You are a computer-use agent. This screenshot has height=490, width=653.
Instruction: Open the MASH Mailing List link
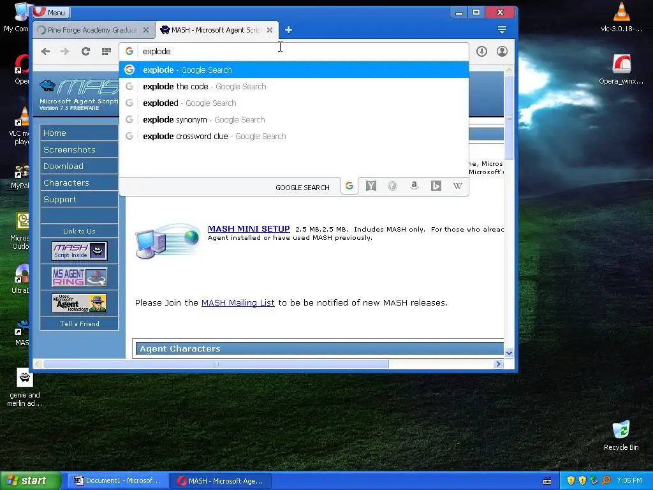pos(238,303)
